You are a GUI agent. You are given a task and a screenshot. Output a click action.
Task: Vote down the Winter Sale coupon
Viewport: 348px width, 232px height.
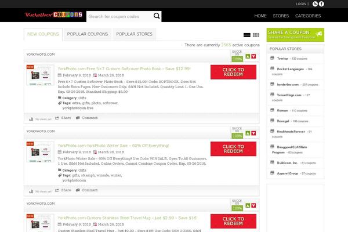point(253,133)
